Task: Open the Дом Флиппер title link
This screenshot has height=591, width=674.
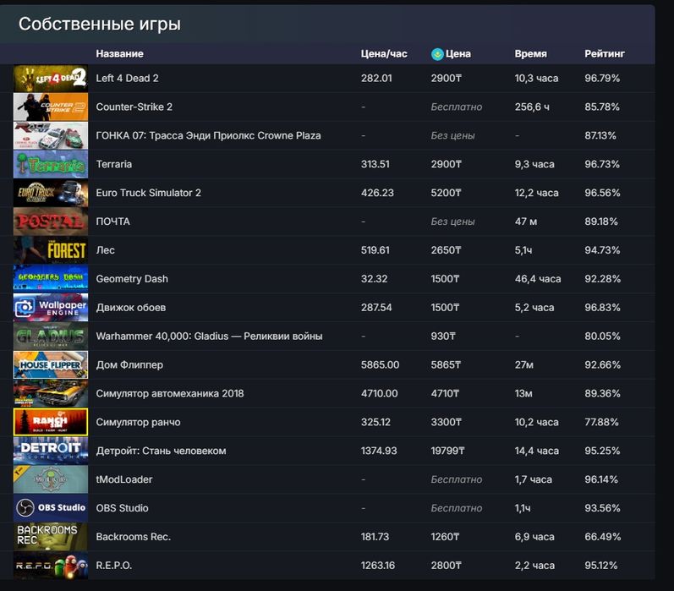Action: [x=129, y=365]
